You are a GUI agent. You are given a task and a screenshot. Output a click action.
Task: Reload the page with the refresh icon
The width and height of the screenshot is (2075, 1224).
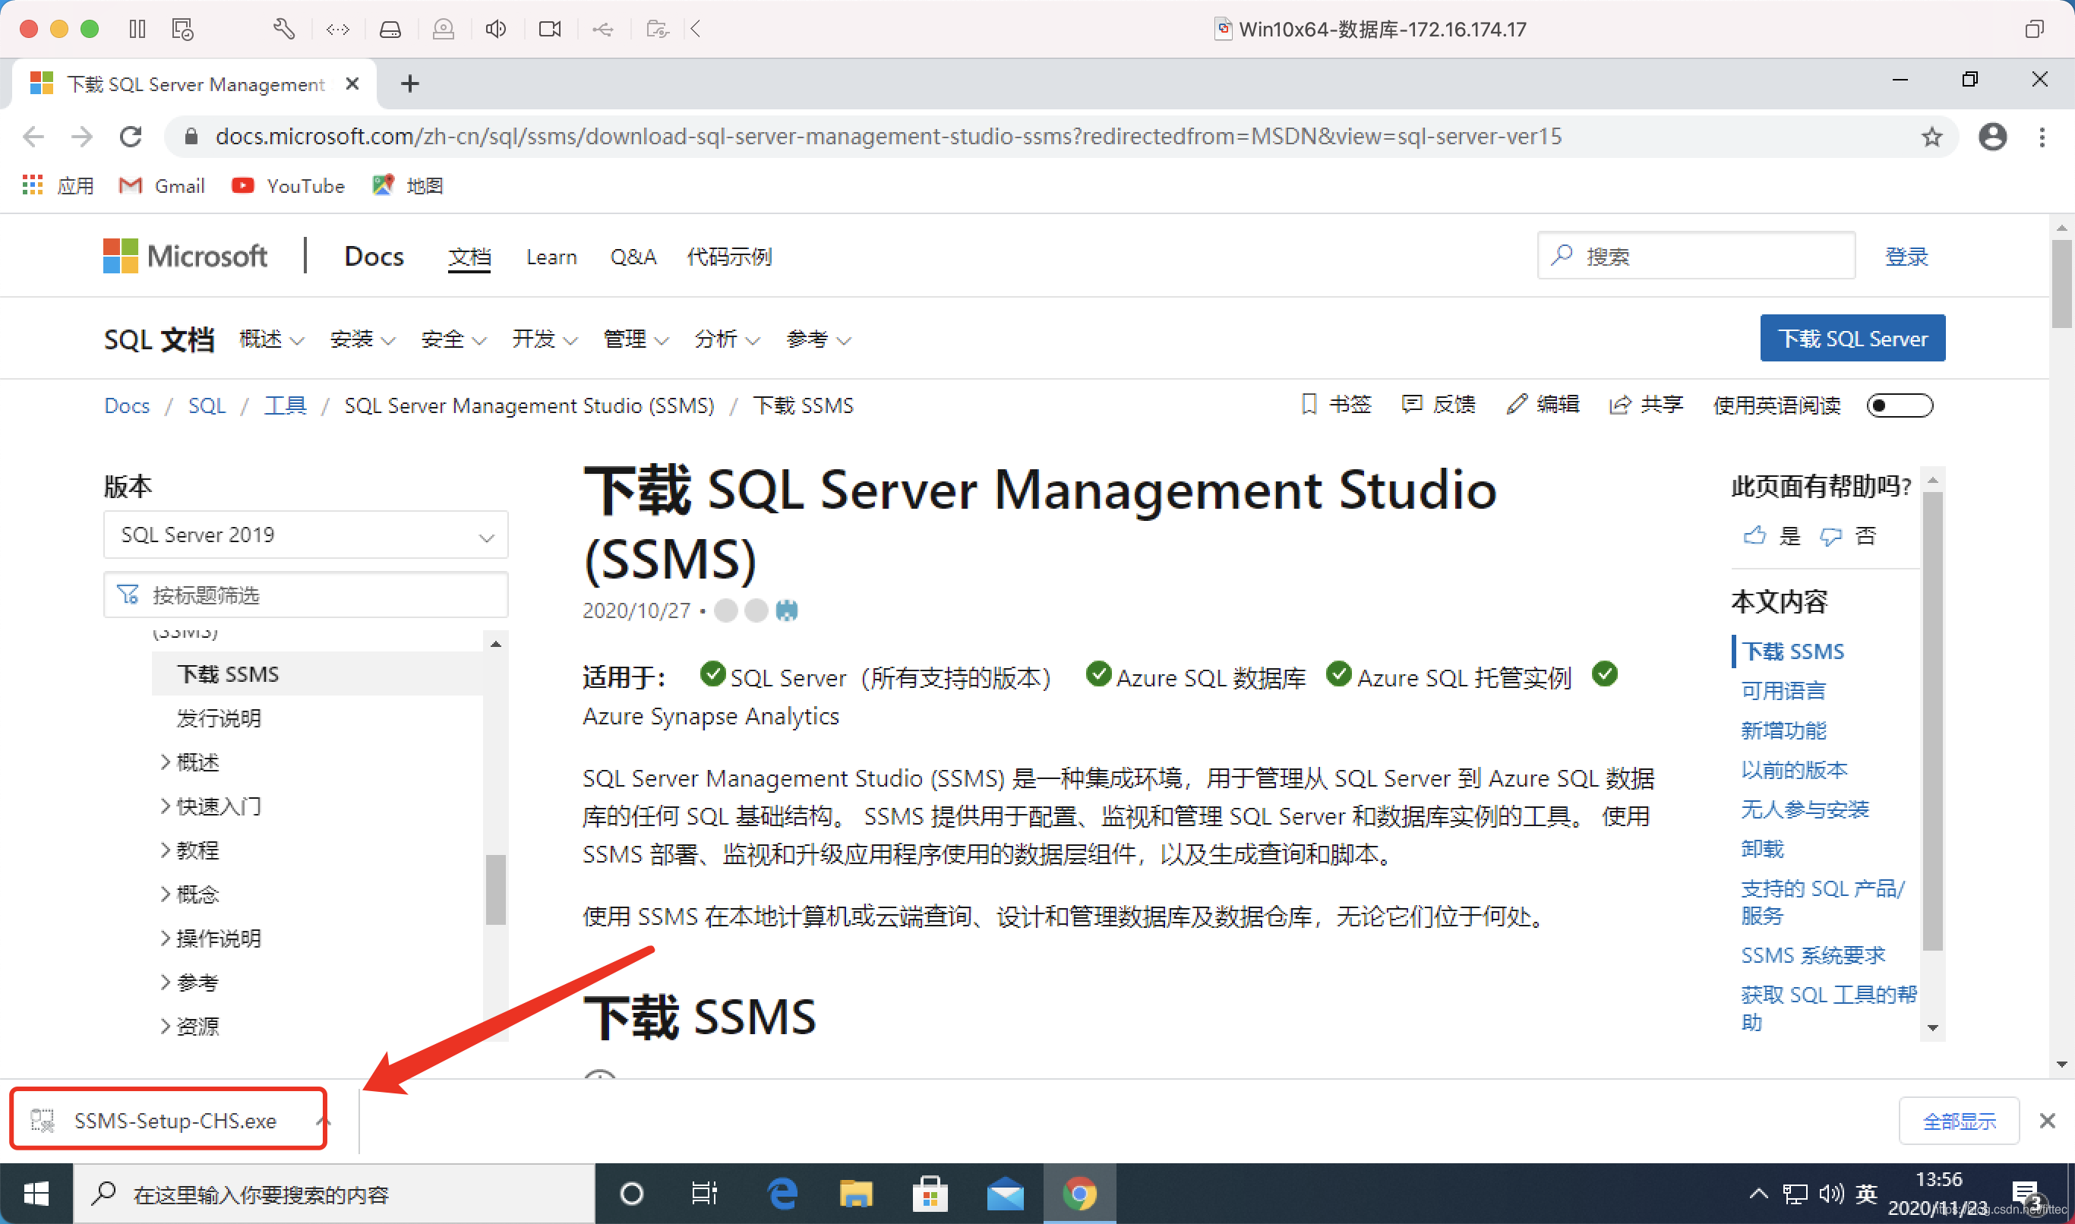click(x=131, y=136)
